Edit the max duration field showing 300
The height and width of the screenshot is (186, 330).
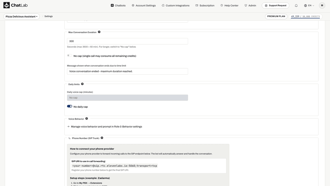click(x=128, y=41)
